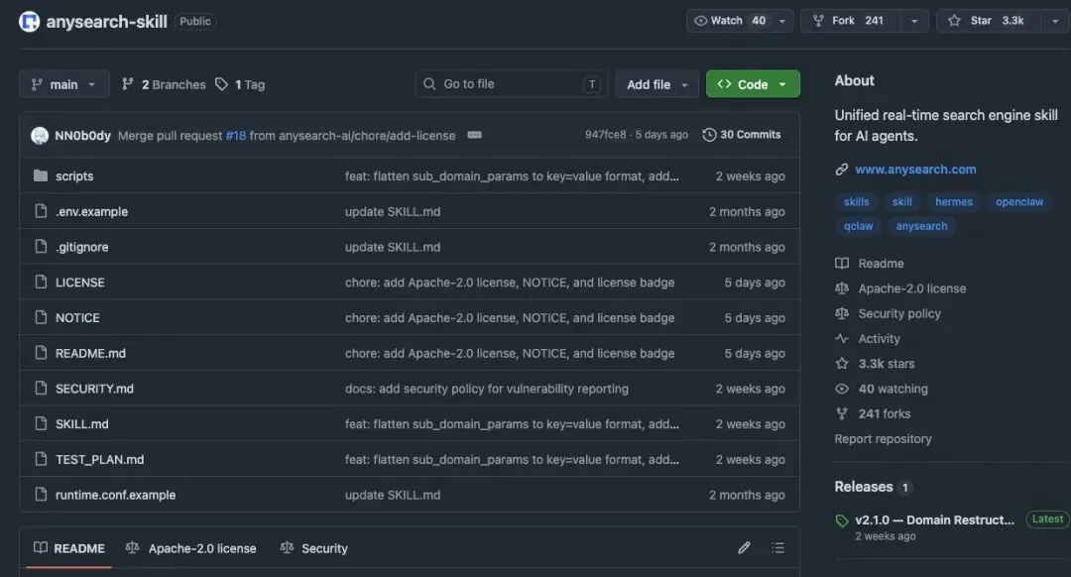Select the hermes topic tag
Viewport: 1071px width, 577px height.
(x=954, y=201)
